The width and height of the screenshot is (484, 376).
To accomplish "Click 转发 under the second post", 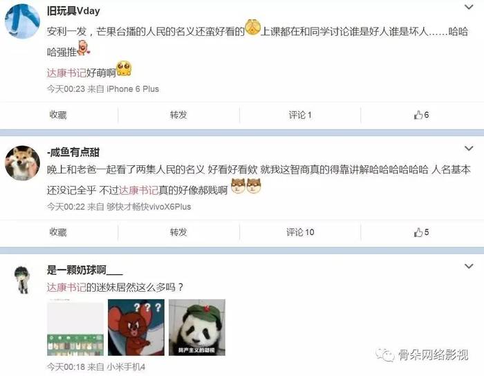I will [178, 232].
